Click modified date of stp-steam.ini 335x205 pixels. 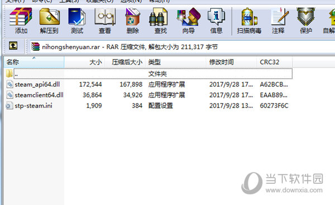[231, 105]
